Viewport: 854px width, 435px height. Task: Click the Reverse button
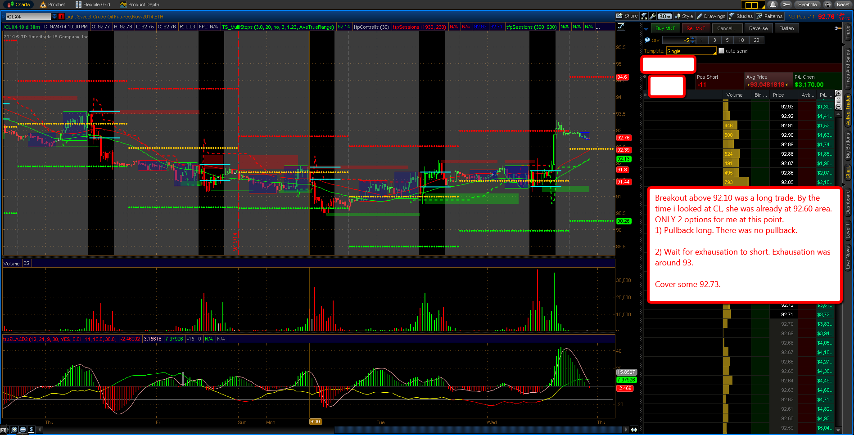(759, 28)
